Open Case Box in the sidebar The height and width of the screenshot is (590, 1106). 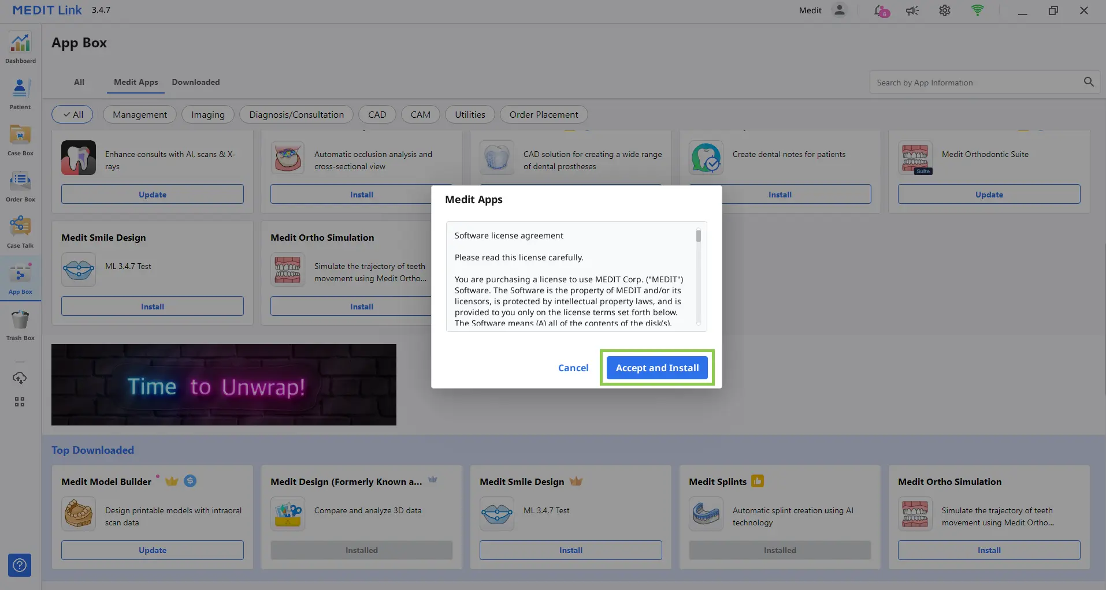click(x=20, y=140)
